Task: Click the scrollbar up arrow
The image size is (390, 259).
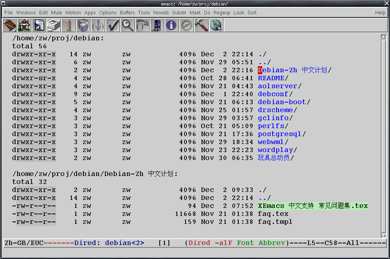Action: (x=384, y=38)
